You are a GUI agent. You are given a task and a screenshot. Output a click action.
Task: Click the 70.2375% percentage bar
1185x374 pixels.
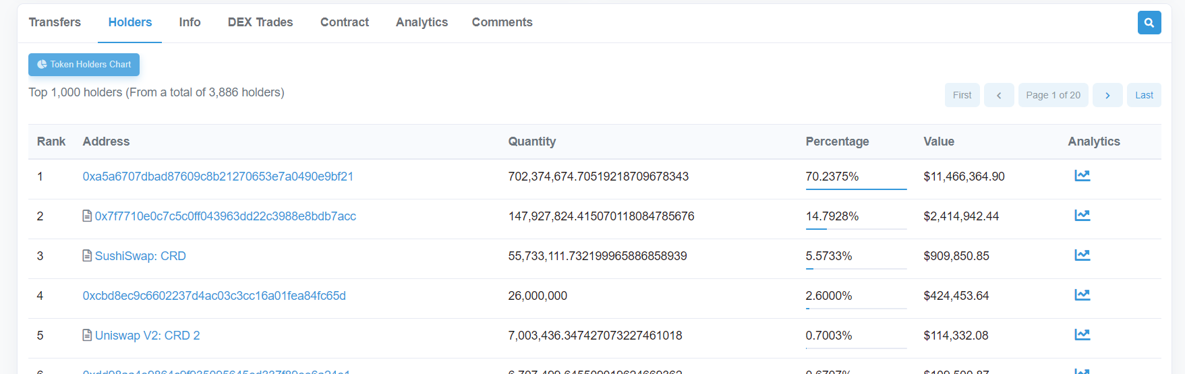[855, 189]
